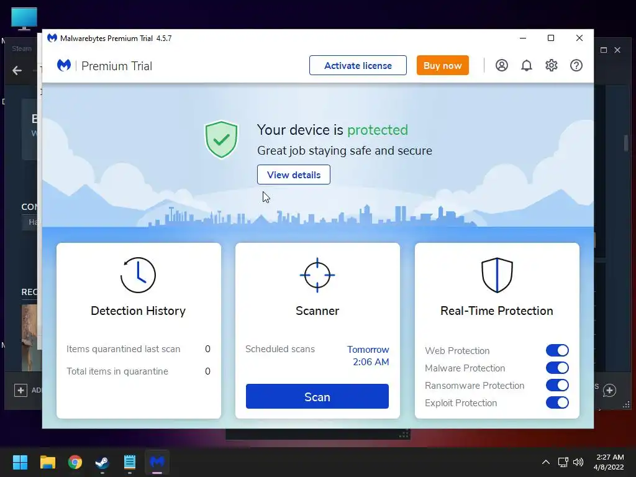Open the taskbar clock and date
The image size is (636, 477).
[609, 462]
